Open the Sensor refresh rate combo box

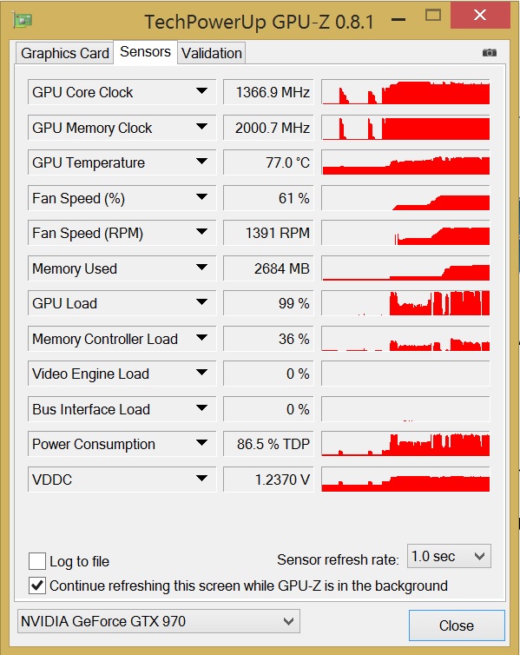coord(449,556)
